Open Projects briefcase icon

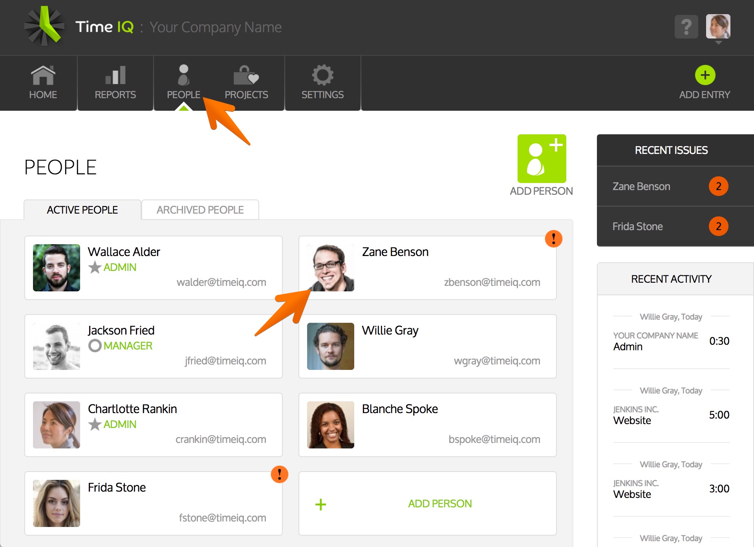pyautogui.click(x=246, y=75)
